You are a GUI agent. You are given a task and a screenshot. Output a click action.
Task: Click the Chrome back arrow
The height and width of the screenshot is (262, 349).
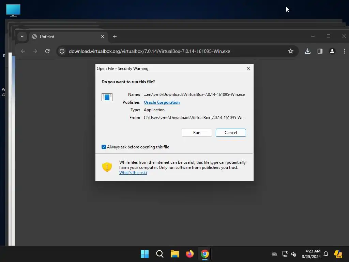click(23, 51)
